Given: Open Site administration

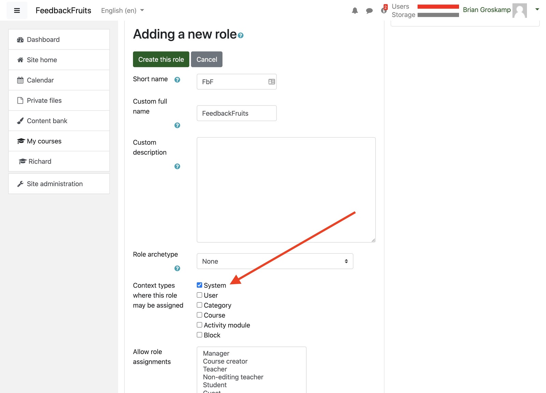Looking at the screenshot, I should pyautogui.click(x=59, y=184).
